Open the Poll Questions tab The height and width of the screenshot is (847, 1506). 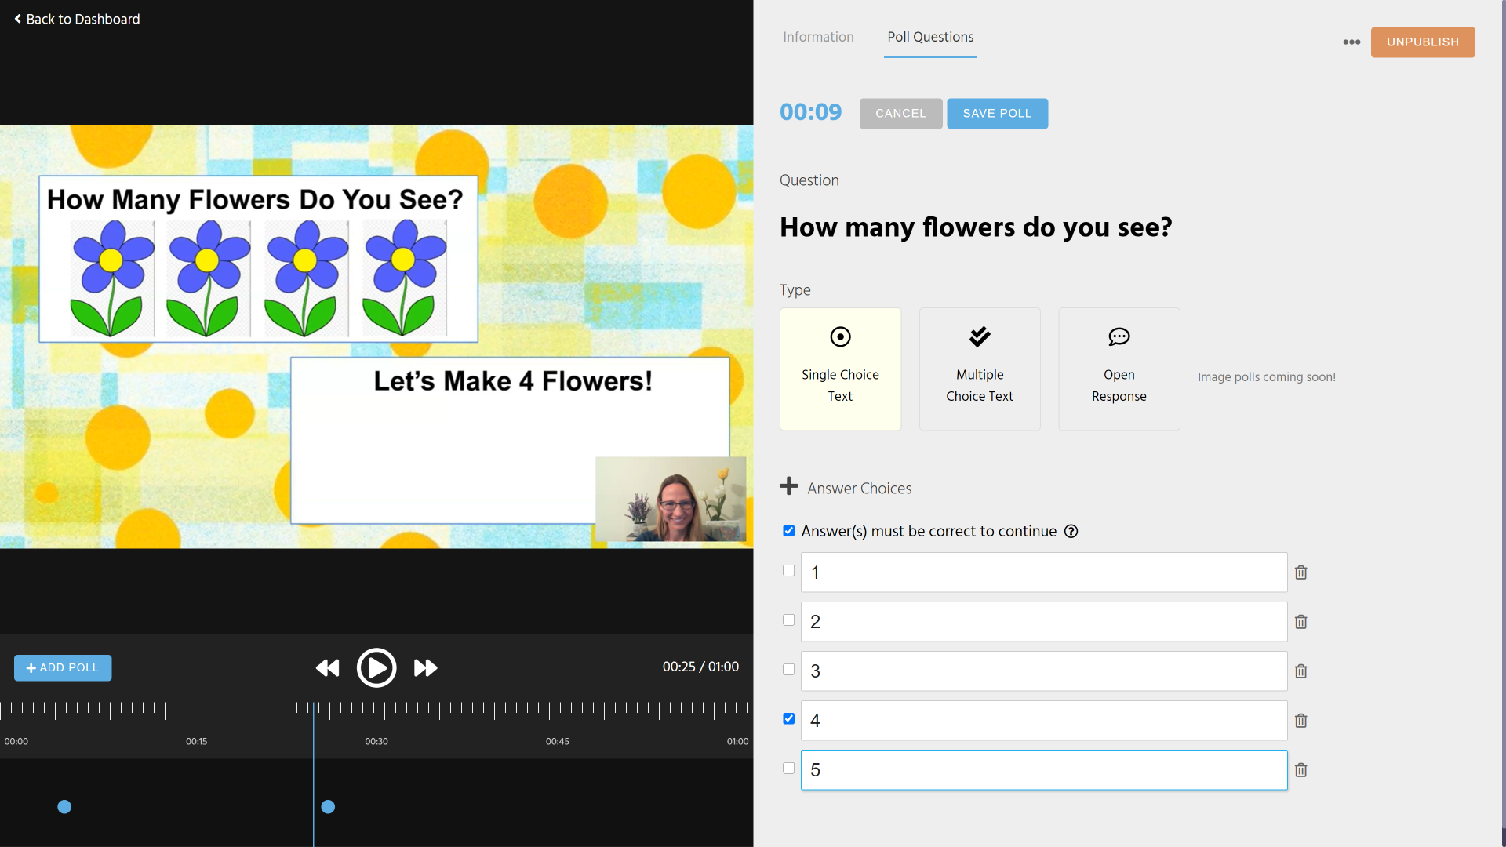[x=929, y=37]
